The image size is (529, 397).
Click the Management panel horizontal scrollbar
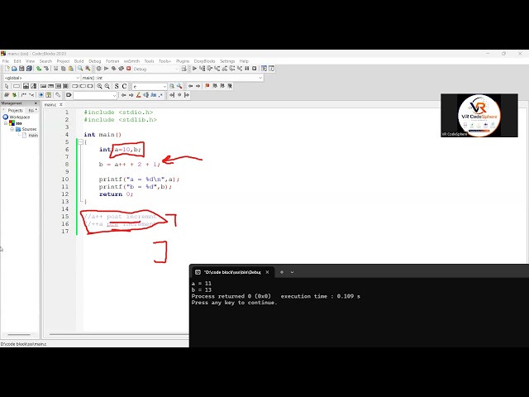click(19, 335)
